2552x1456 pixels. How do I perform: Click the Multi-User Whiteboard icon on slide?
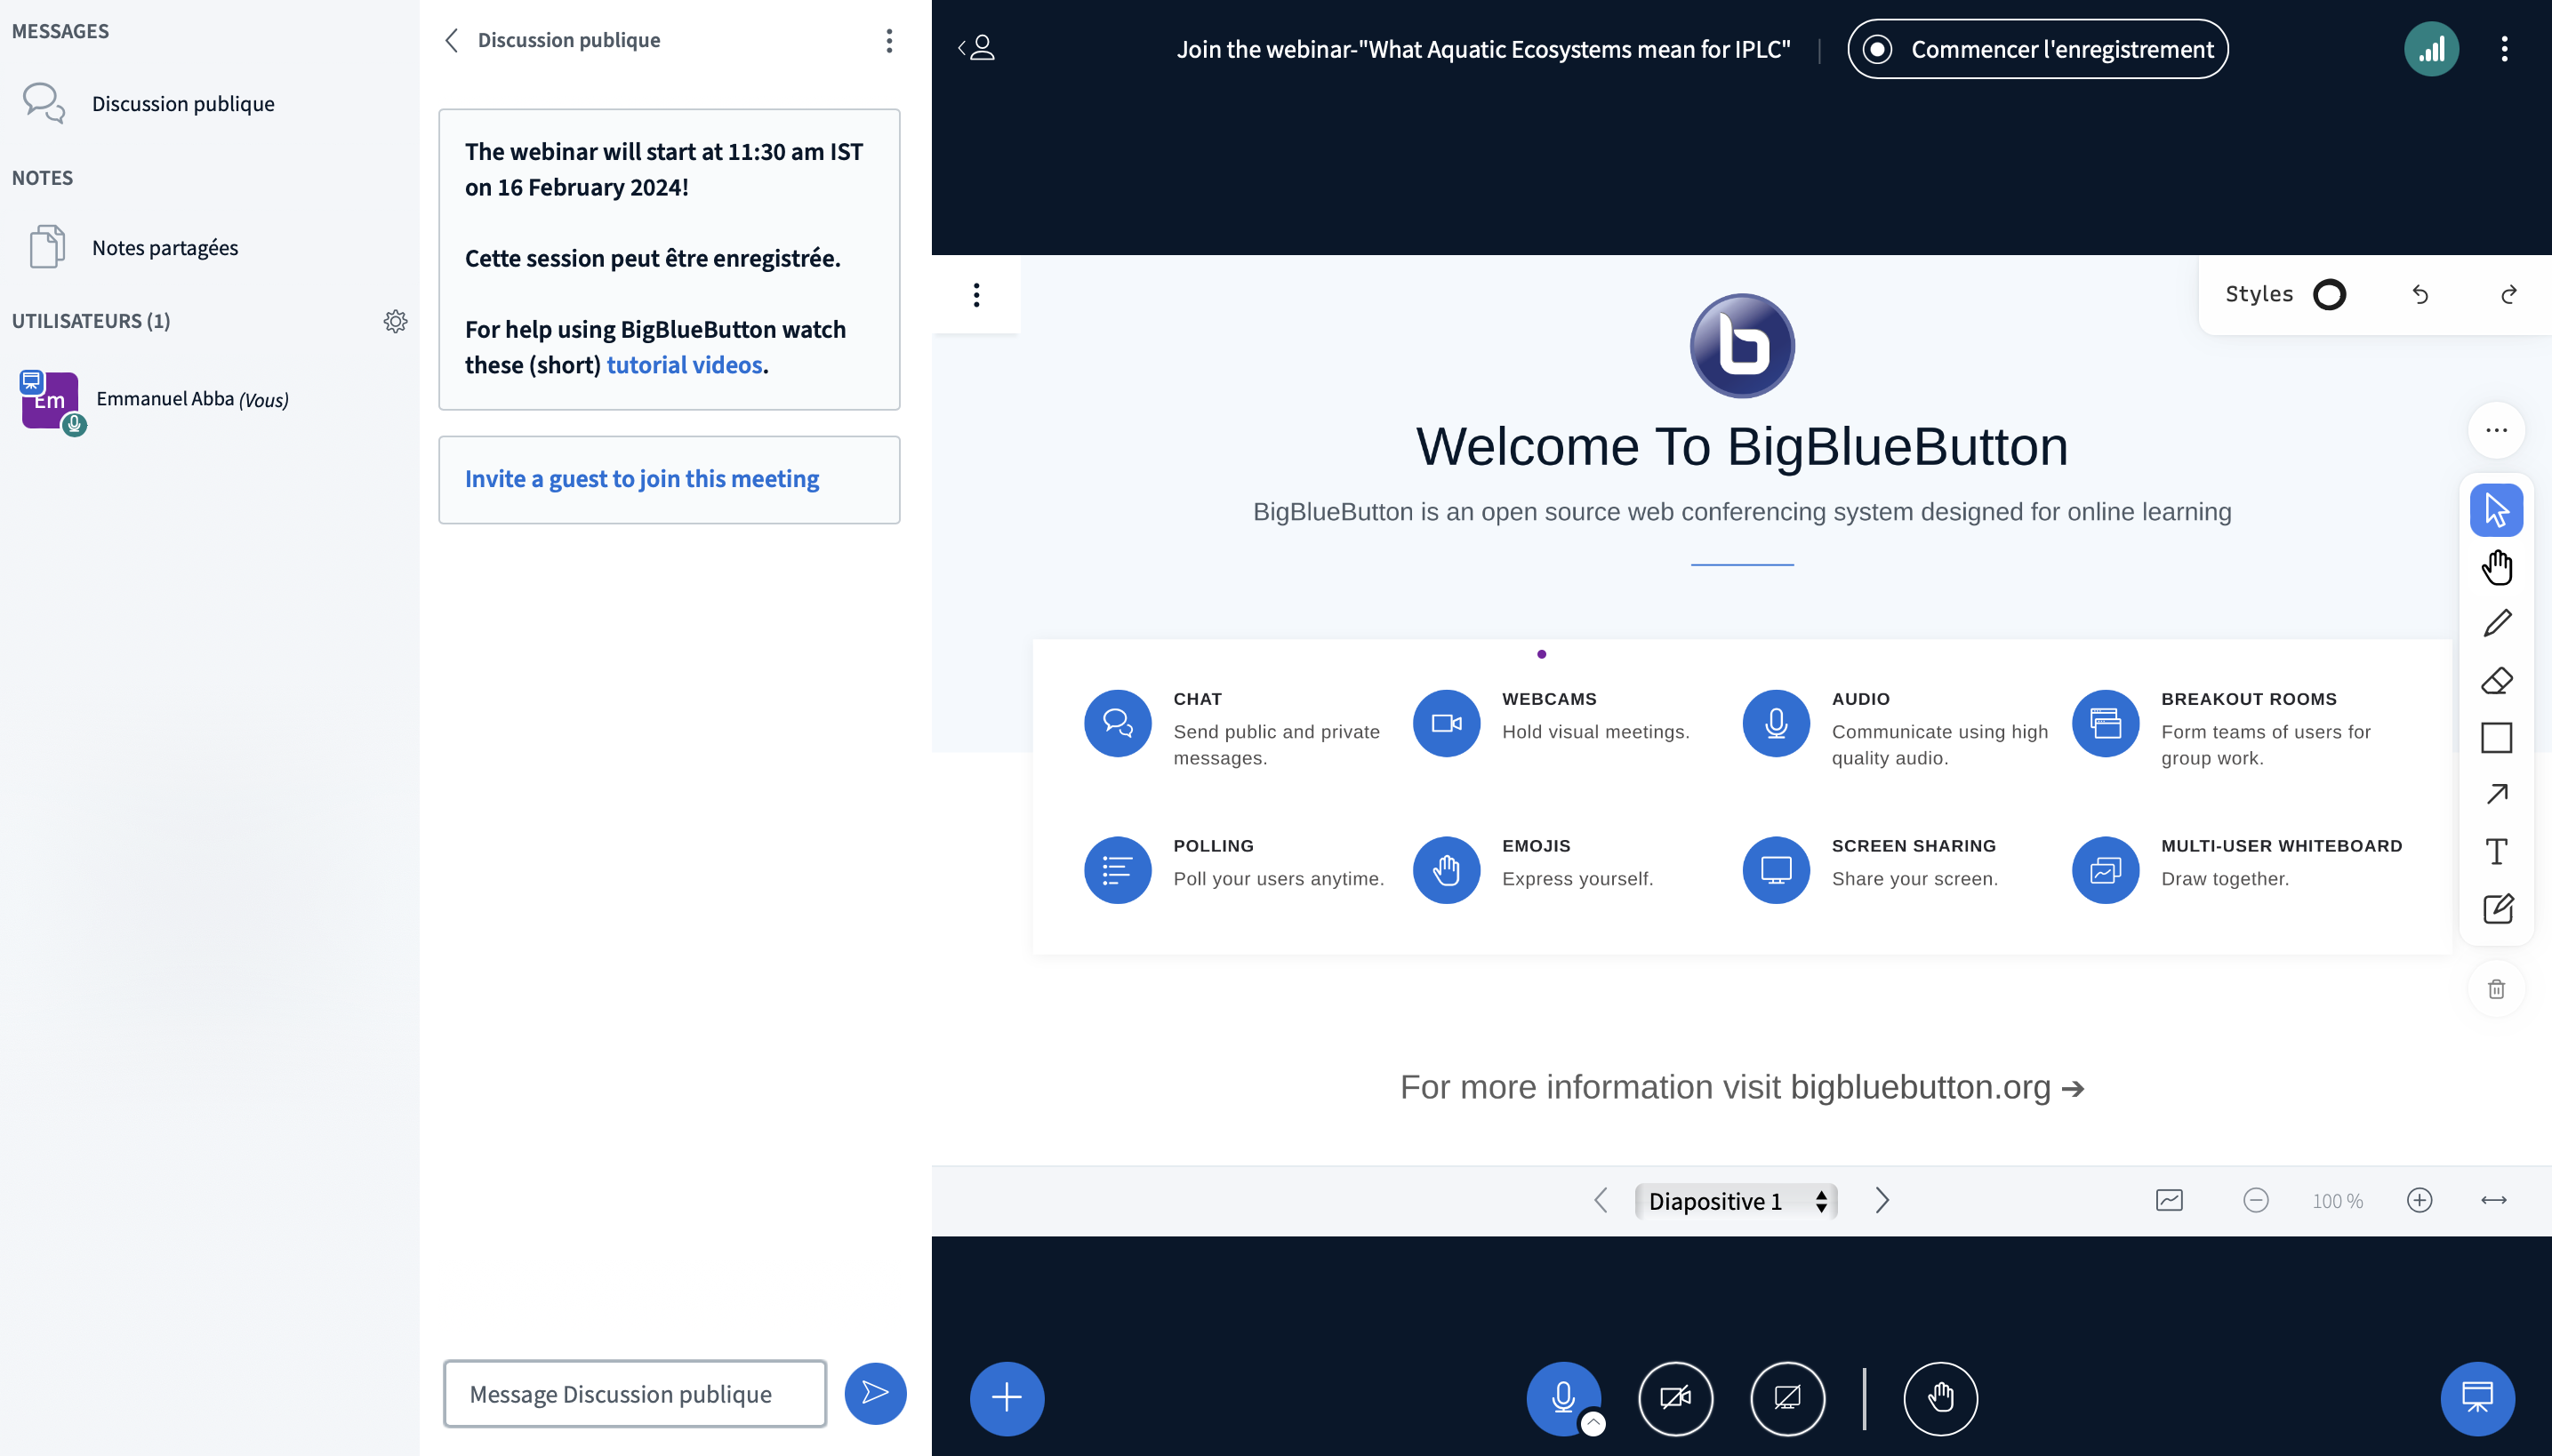(2105, 870)
